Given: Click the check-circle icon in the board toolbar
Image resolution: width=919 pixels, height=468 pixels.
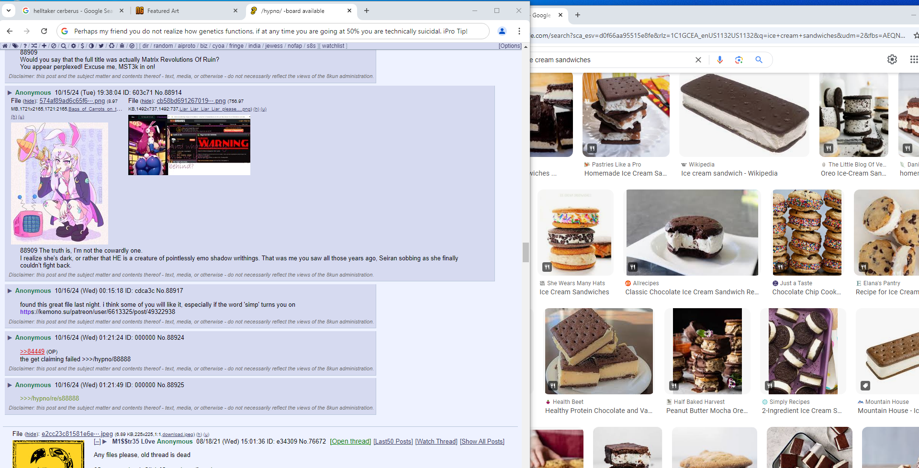Looking at the screenshot, I should (x=132, y=46).
